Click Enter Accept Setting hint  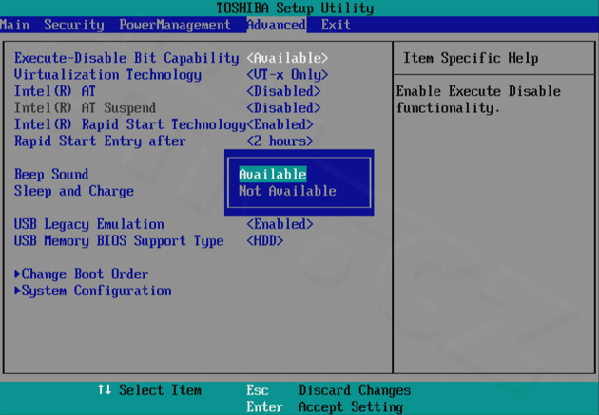pos(325,407)
